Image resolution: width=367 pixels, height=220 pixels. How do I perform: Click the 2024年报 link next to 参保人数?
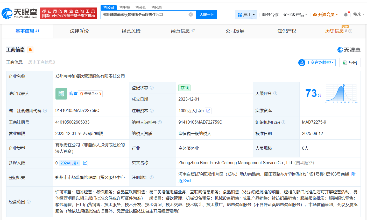[x=68, y=163]
